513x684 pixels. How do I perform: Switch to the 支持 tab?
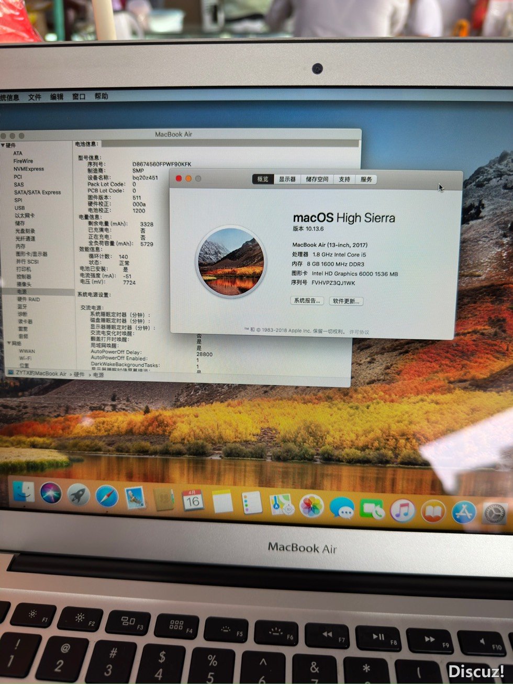[344, 180]
